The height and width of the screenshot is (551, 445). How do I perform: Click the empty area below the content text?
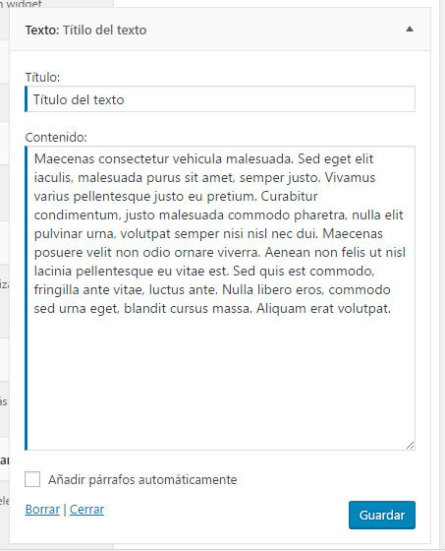(x=220, y=380)
